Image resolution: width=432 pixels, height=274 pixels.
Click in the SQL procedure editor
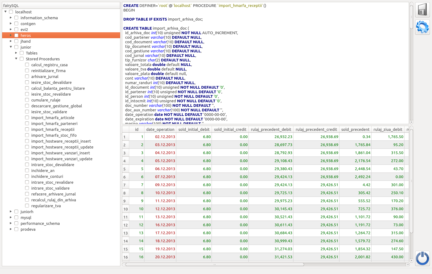[x=265, y=63]
